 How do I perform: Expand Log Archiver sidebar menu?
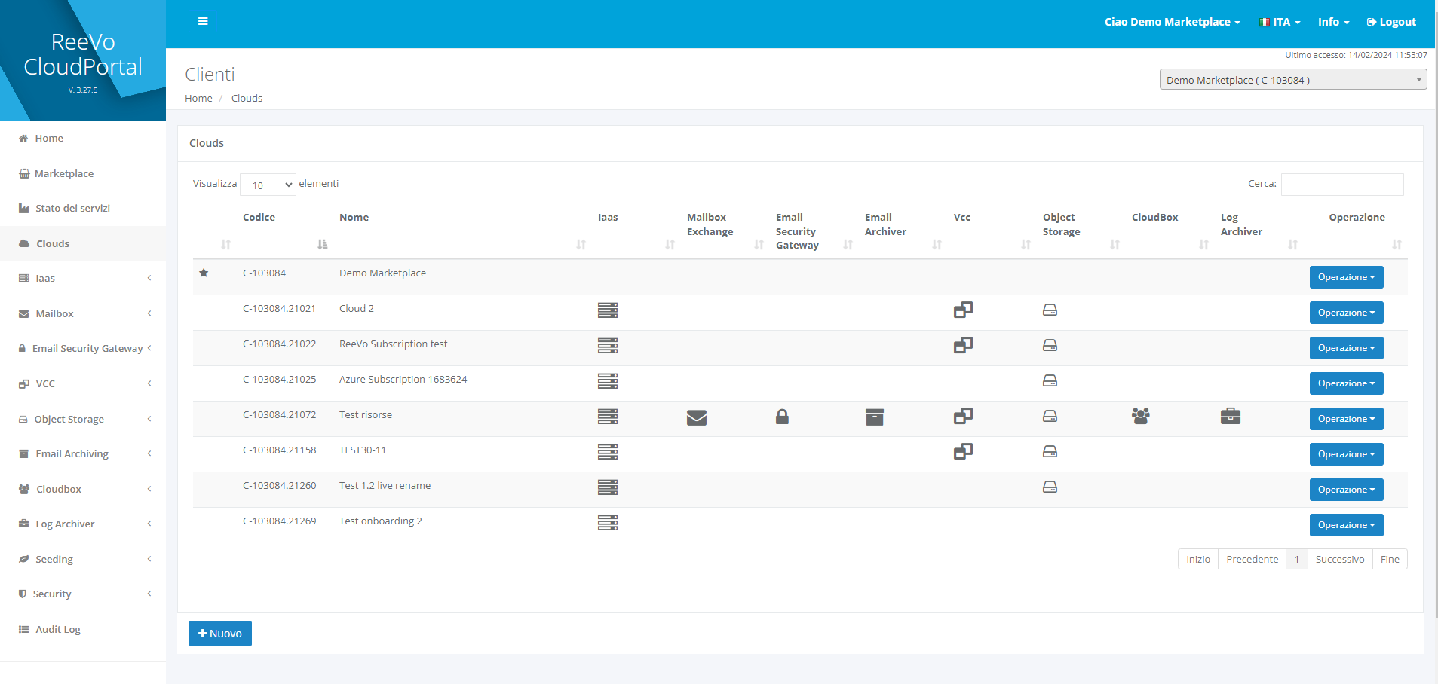(x=83, y=524)
